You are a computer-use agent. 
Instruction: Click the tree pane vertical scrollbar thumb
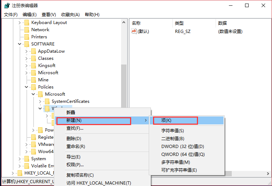[x=124, y=86]
